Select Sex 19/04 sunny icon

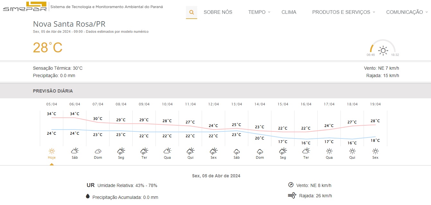click(x=375, y=151)
